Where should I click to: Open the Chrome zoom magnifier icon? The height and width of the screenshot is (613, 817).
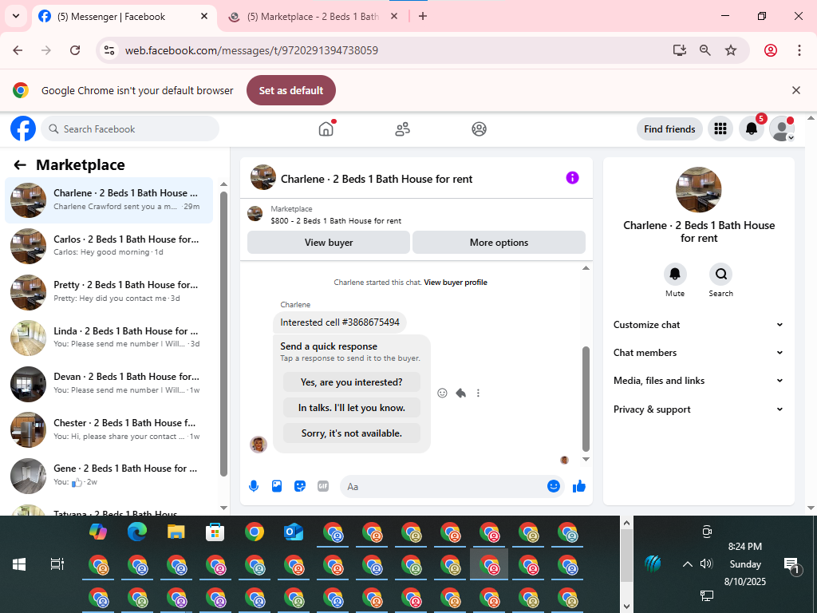[x=705, y=50]
